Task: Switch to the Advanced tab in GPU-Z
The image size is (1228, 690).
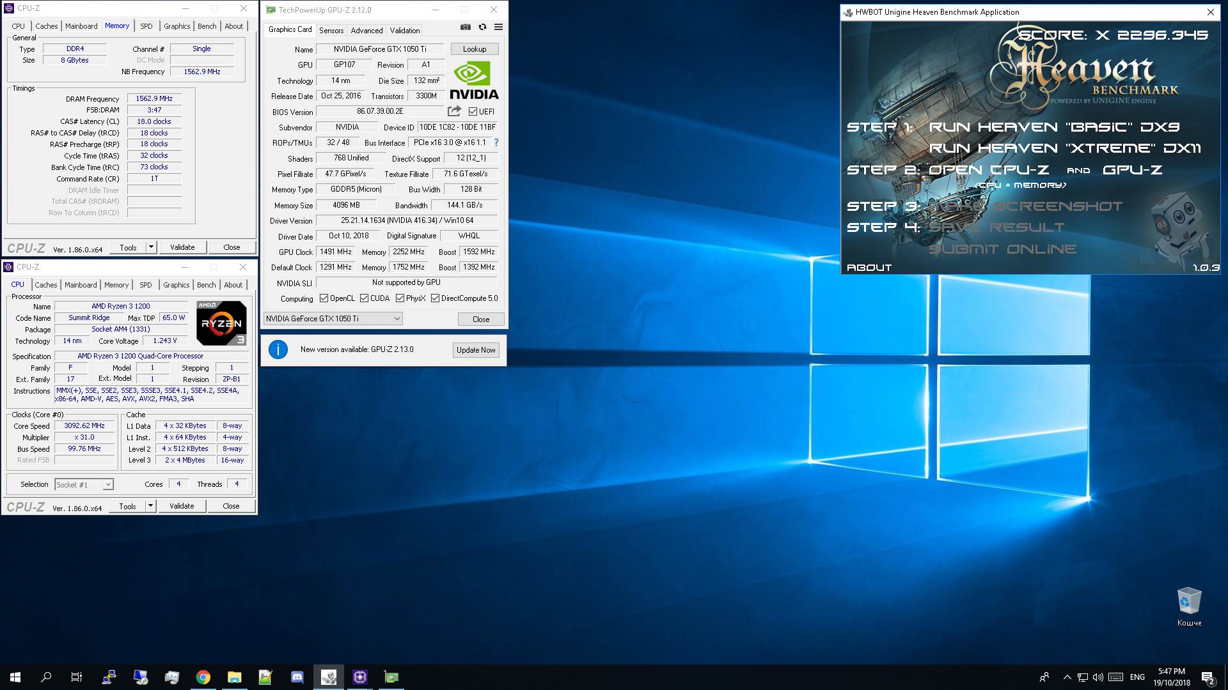Action: (x=366, y=30)
